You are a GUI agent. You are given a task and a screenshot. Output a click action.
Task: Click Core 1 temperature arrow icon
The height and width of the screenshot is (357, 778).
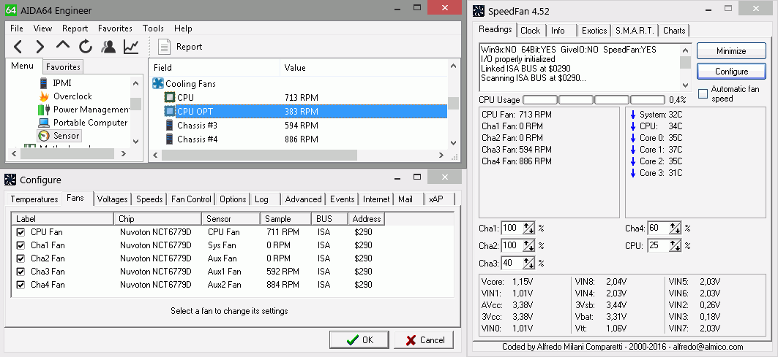tap(632, 150)
